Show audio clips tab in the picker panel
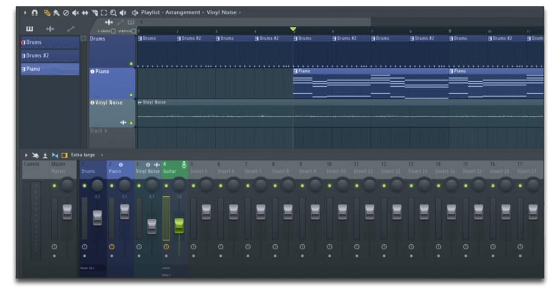 click(50, 29)
